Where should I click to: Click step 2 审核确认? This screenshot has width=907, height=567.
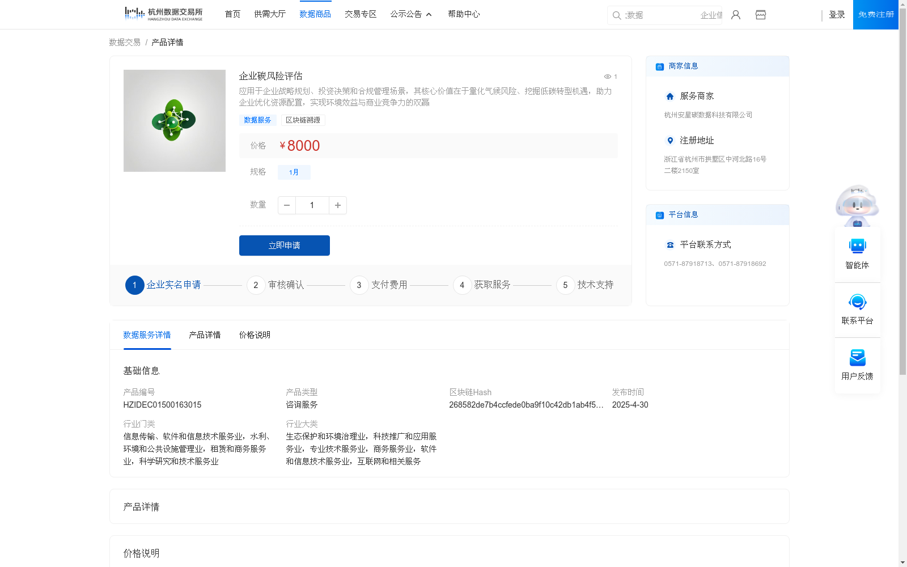click(276, 285)
